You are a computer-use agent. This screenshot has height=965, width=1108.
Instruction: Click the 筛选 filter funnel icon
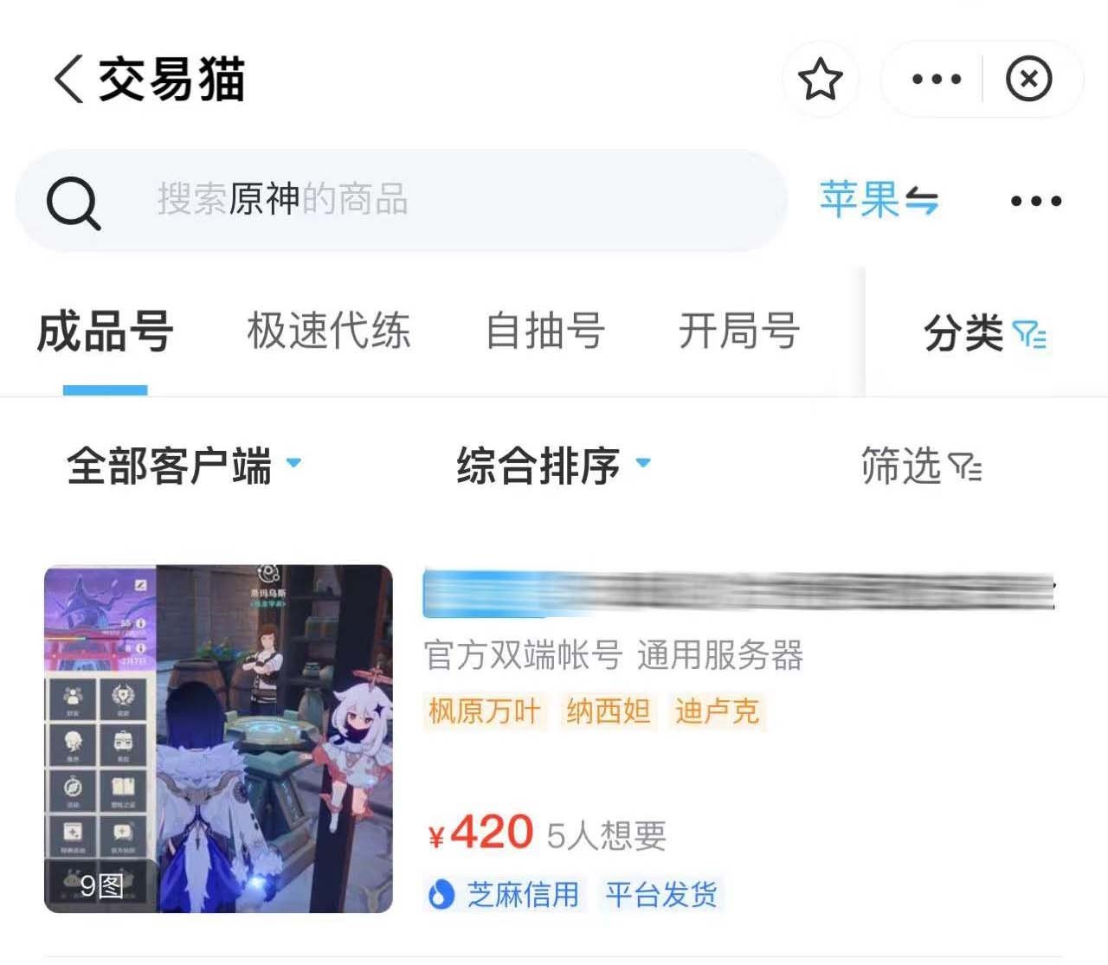click(965, 466)
